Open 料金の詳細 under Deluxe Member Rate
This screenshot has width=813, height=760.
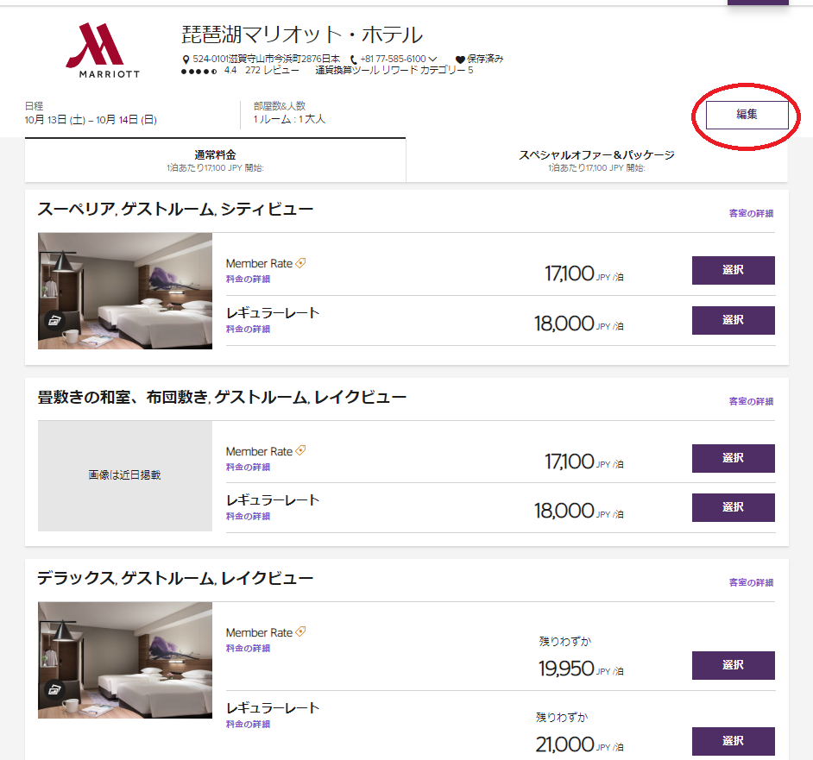(x=248, y=648)
